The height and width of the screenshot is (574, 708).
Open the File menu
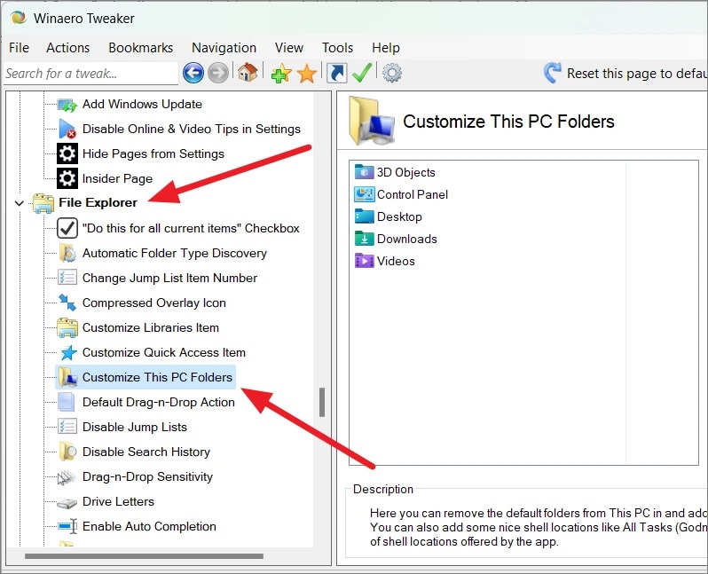pos(19,47)
